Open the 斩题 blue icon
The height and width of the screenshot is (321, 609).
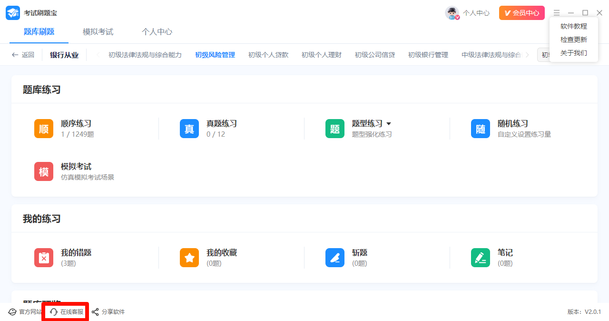click(x=335, y=258)
